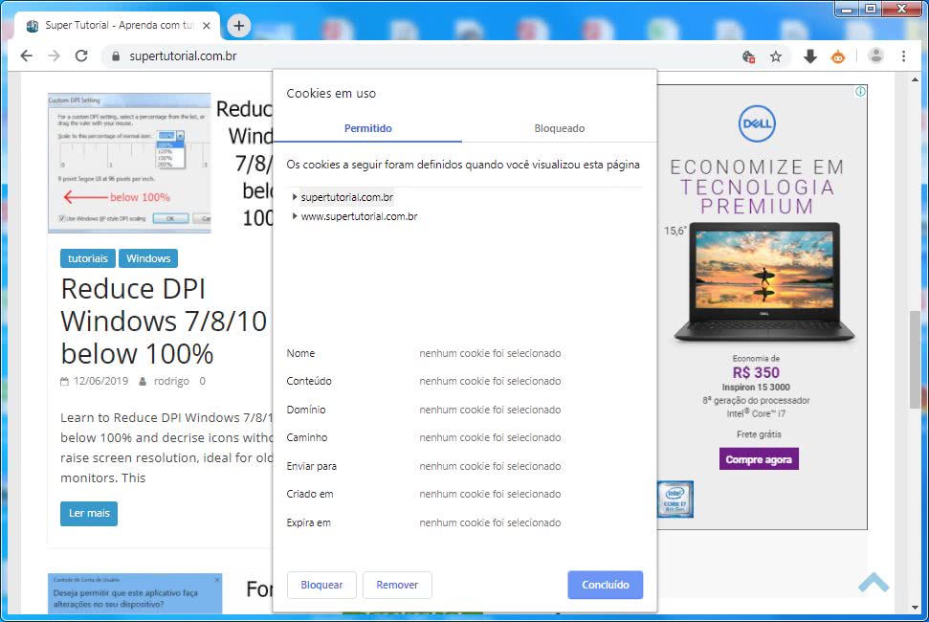This screenshot has height=622, width=929.
Task: Click the Compre agora ad button
Action: [759, 459]
